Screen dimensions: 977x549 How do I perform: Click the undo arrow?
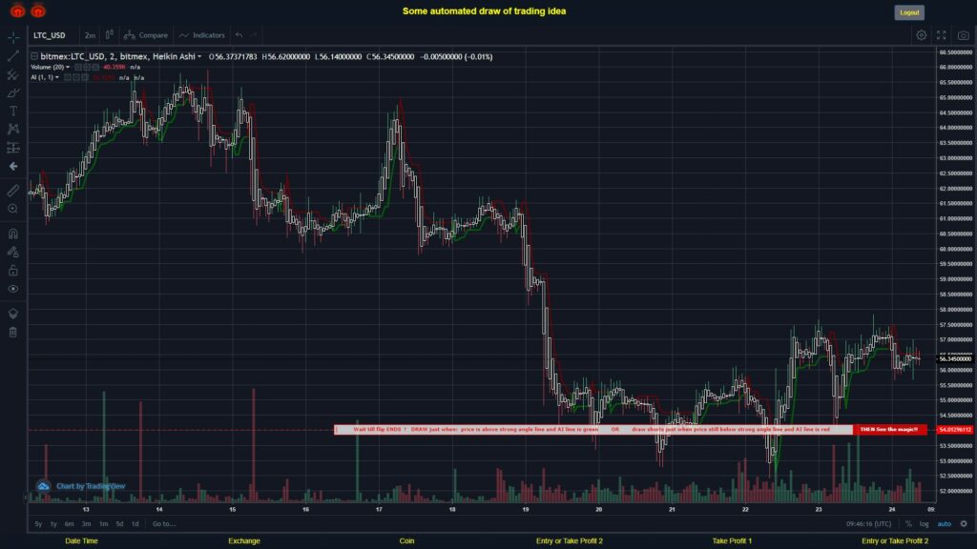[239, 35]
